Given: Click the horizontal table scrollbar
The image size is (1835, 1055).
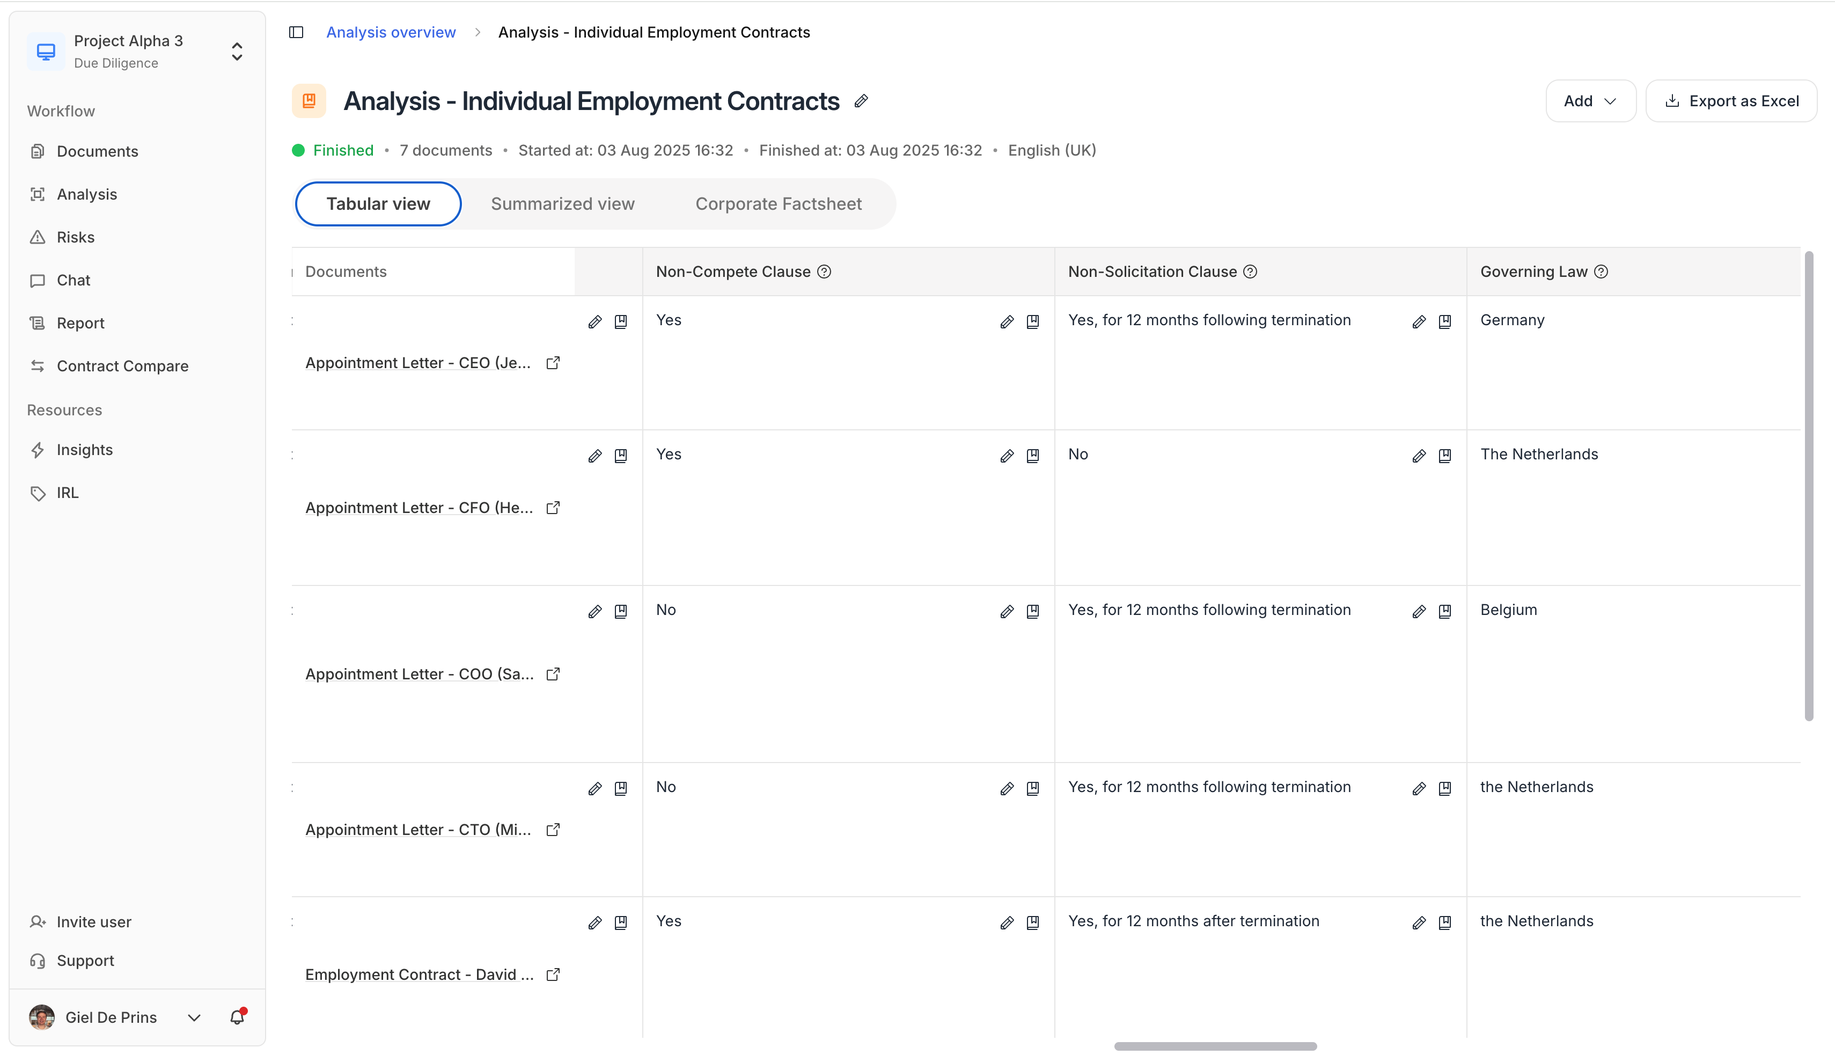Looking at the screenshot, I should pyautogui.click(x=1215, y=1045).
